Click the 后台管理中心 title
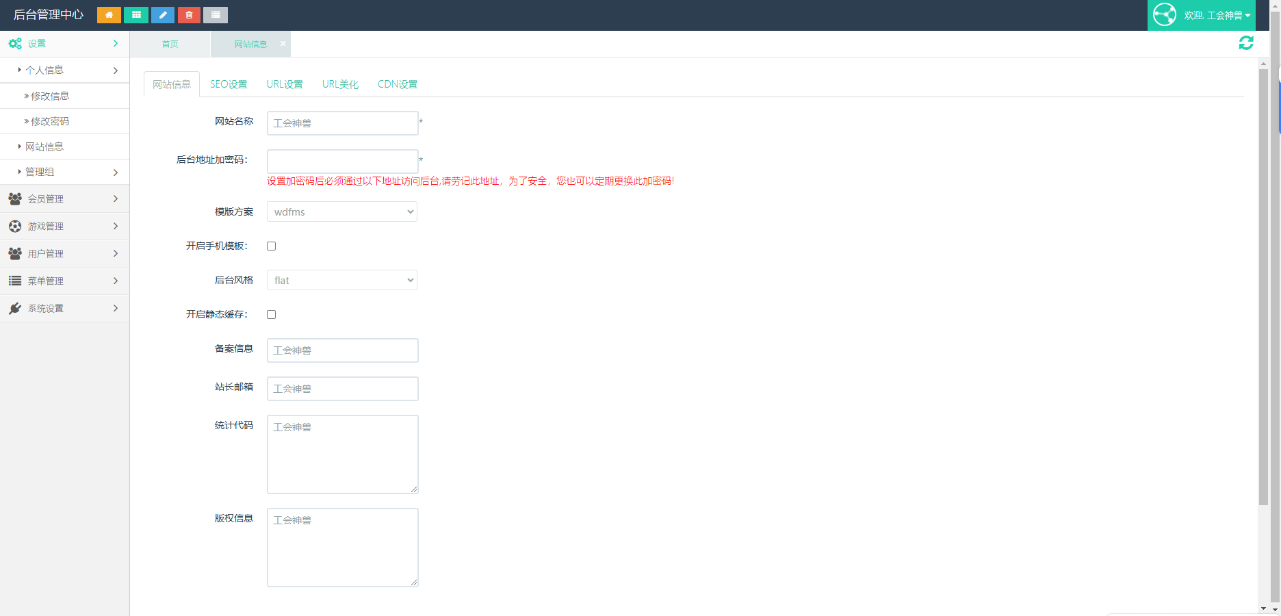The image size is (1281, 616). (49, 14)
